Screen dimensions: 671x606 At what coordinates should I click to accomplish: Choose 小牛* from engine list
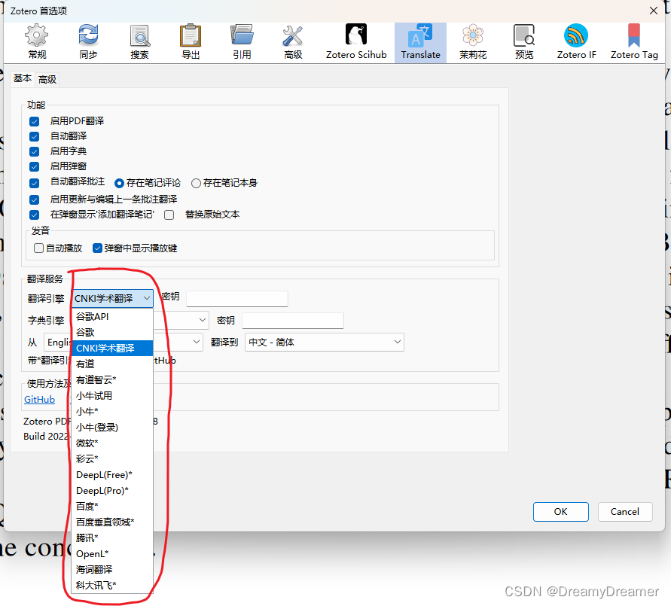pyautogui.click(x=112, y=412)
